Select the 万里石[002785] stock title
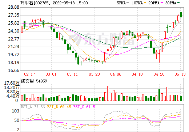The image size is (189, 132). click(35, 3)
